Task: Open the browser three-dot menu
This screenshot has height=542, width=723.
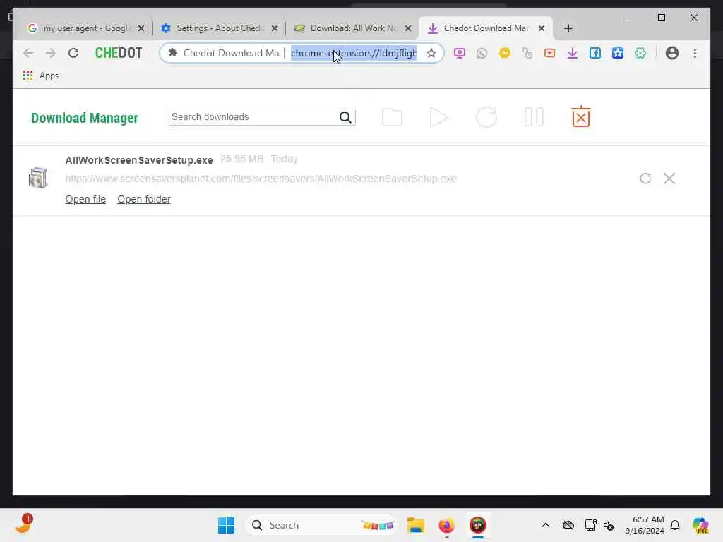Action: 695,53
